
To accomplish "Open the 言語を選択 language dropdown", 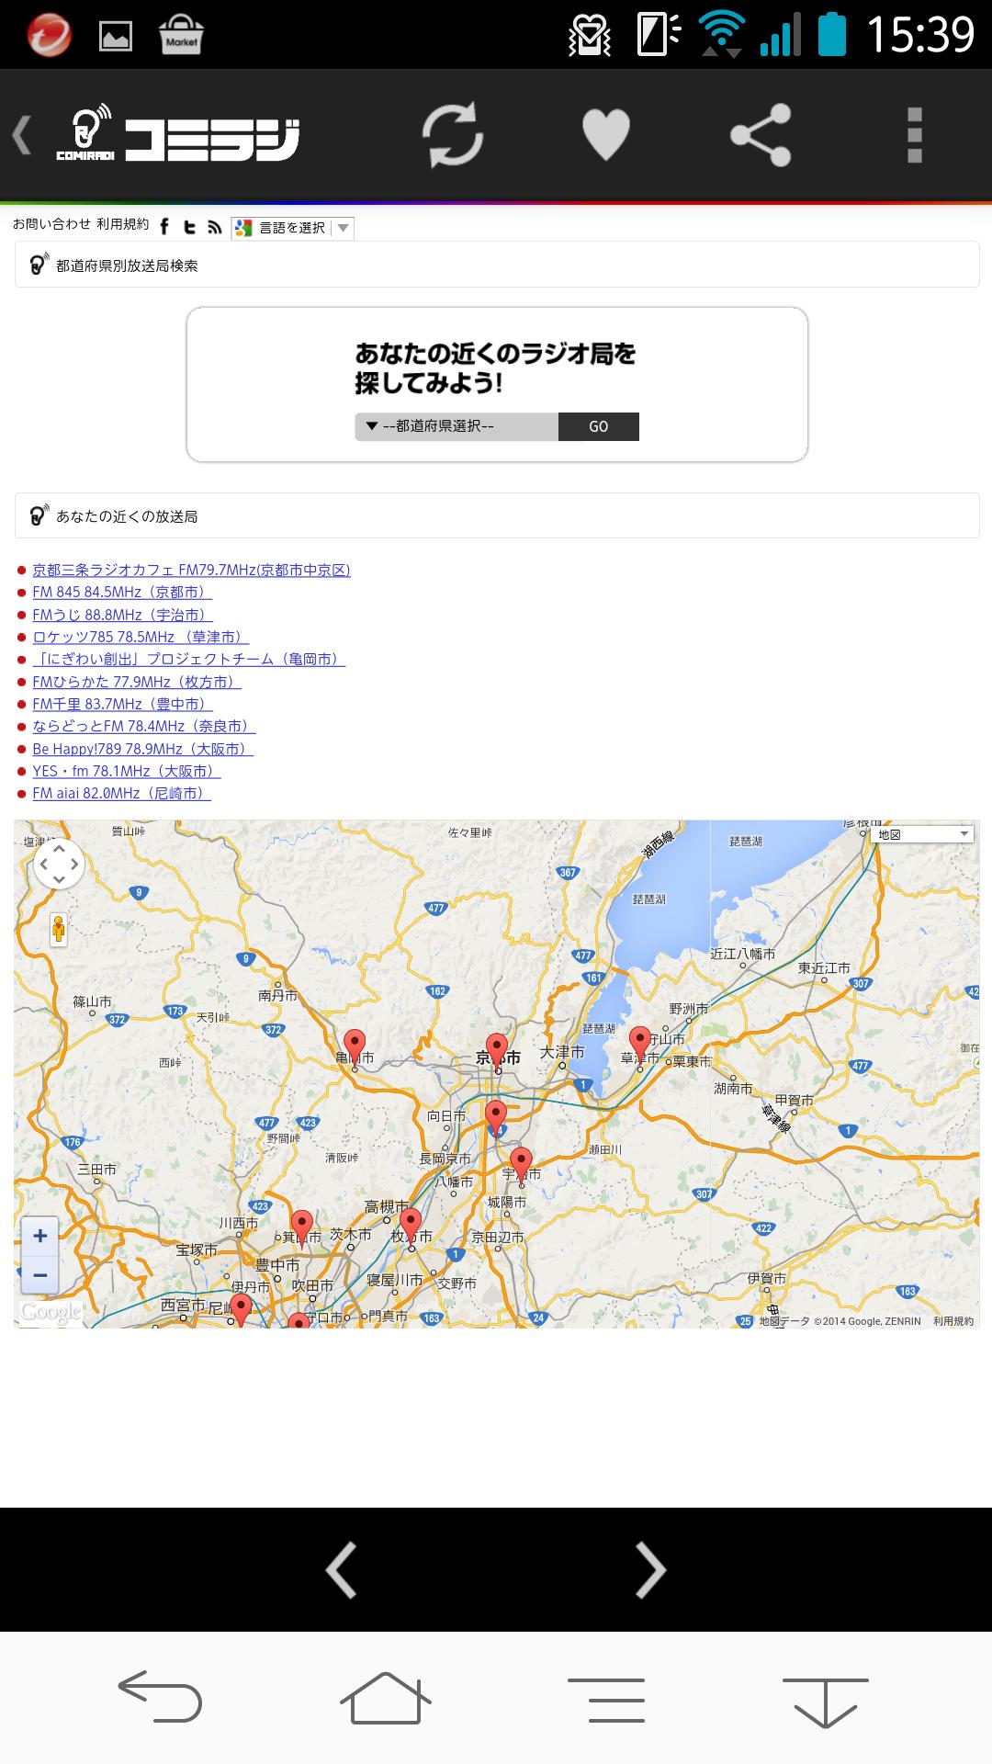I will 292,228.
